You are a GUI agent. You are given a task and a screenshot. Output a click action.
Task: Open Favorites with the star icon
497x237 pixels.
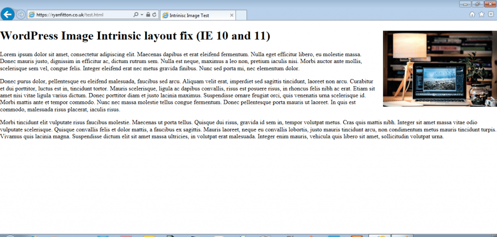(481, 15)
